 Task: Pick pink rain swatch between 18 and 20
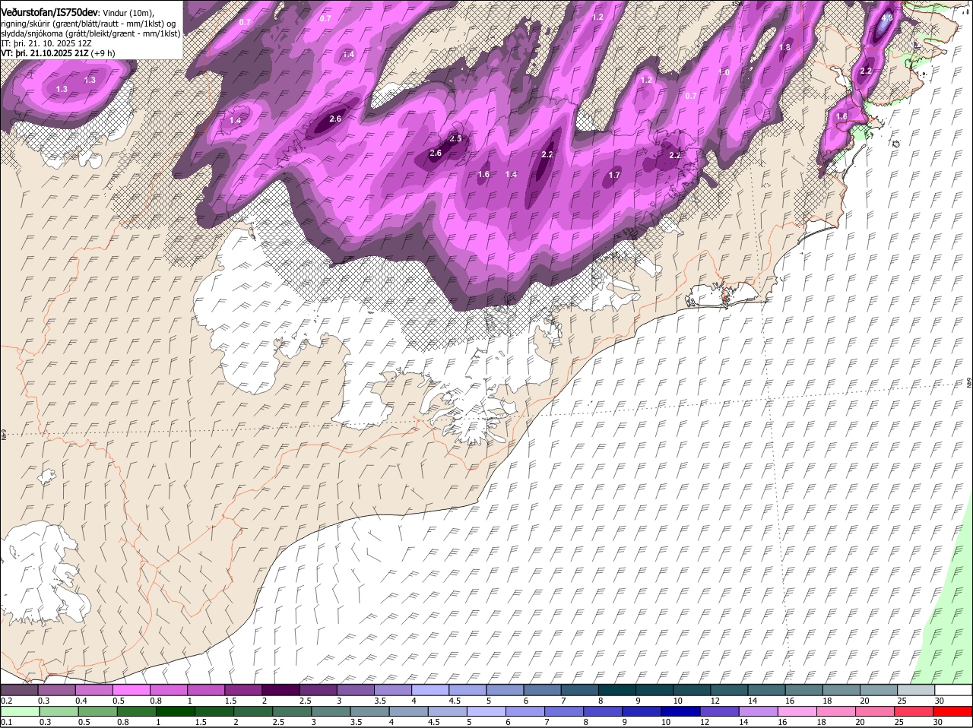(x=837, y=711)
